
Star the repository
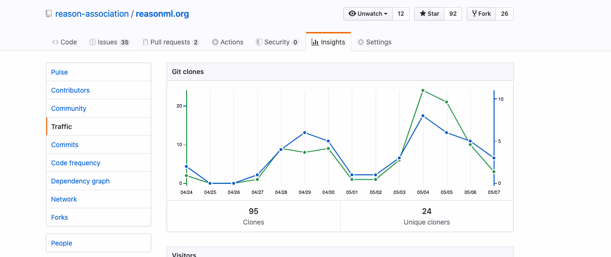[429, 14]
